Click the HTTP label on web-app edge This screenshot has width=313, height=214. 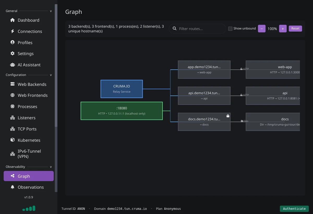point(246,69)
